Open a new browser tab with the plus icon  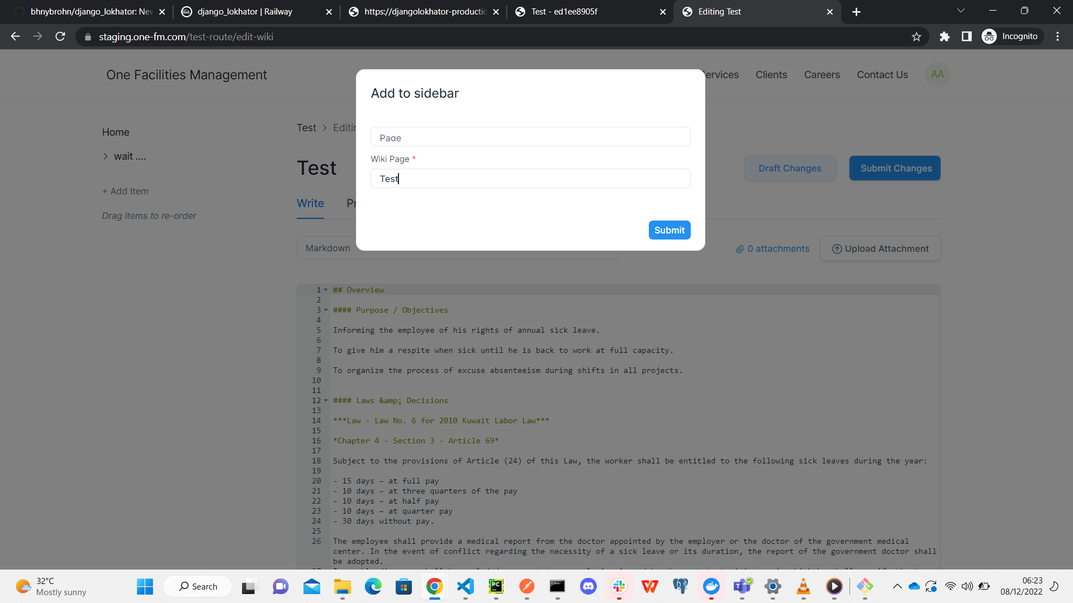click(856, 12)
